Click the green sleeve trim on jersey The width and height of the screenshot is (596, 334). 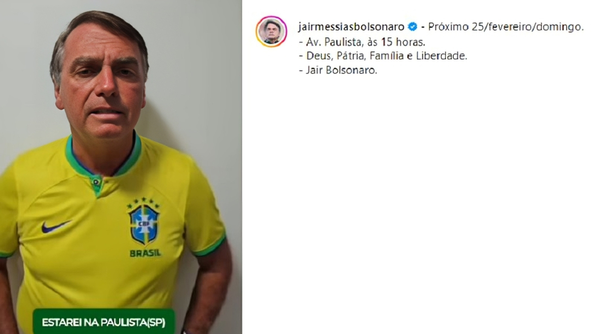click(x=209, y=247)
